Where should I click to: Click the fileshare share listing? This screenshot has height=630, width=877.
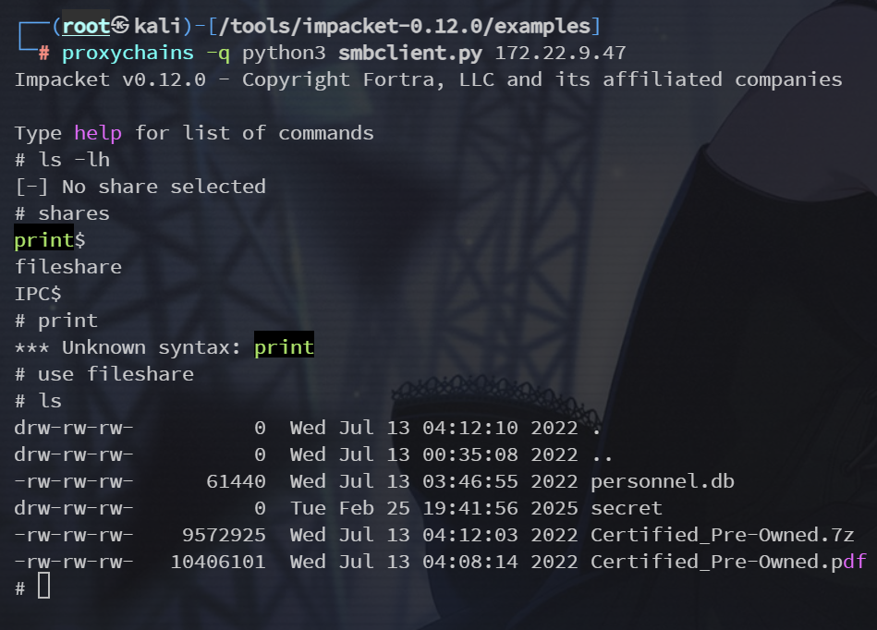pyautogui.click(x=67, y=267)
